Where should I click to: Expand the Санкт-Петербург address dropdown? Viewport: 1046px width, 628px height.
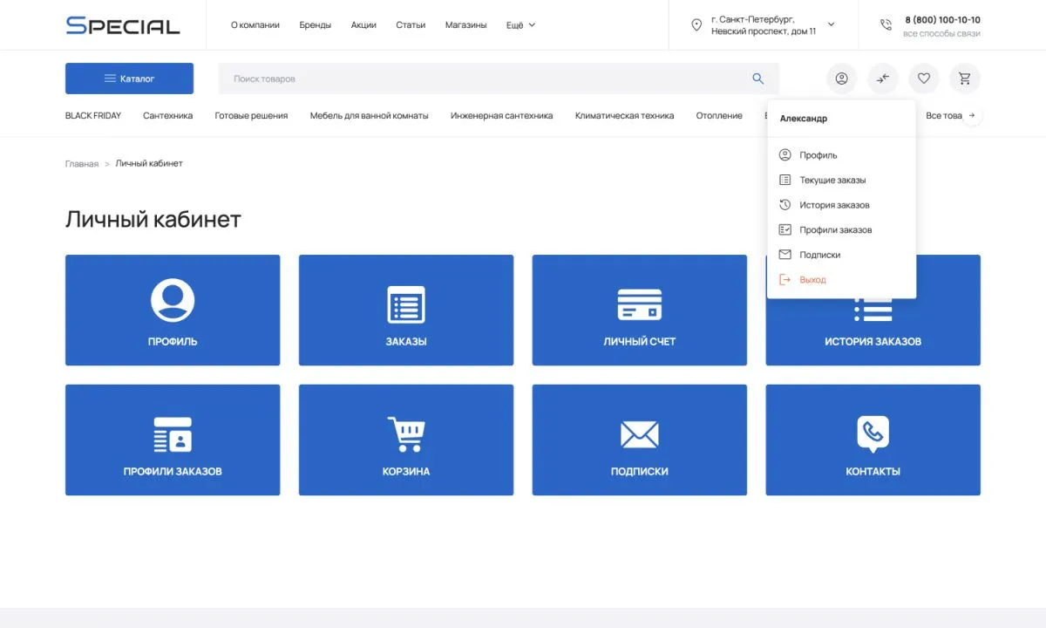point(831,24)
